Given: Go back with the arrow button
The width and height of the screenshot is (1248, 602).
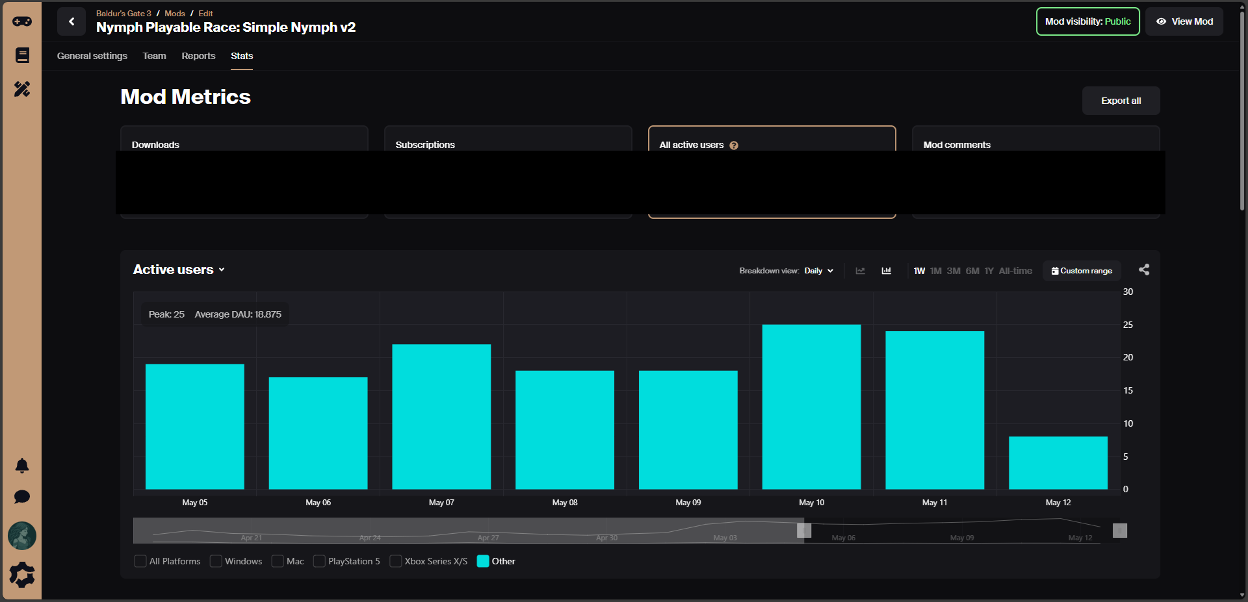Looking at the screenshot, I should pos(71,21).
